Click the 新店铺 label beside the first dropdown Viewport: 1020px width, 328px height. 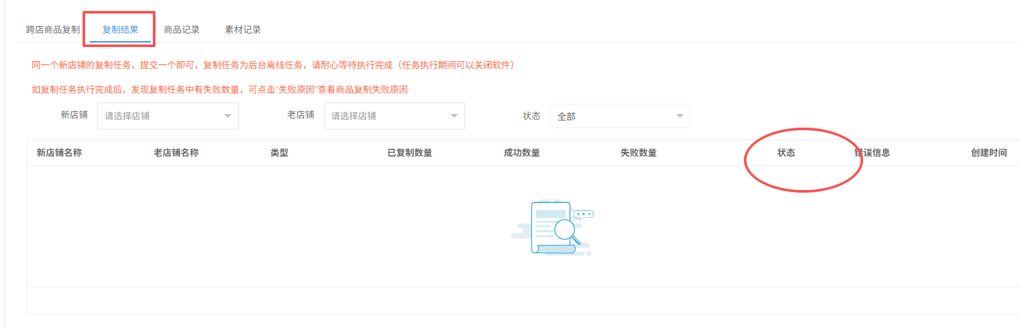tap(74, 115)
